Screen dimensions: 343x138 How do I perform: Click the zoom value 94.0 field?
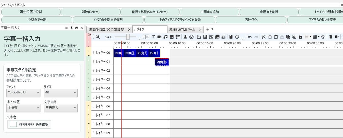click(108, 37)
